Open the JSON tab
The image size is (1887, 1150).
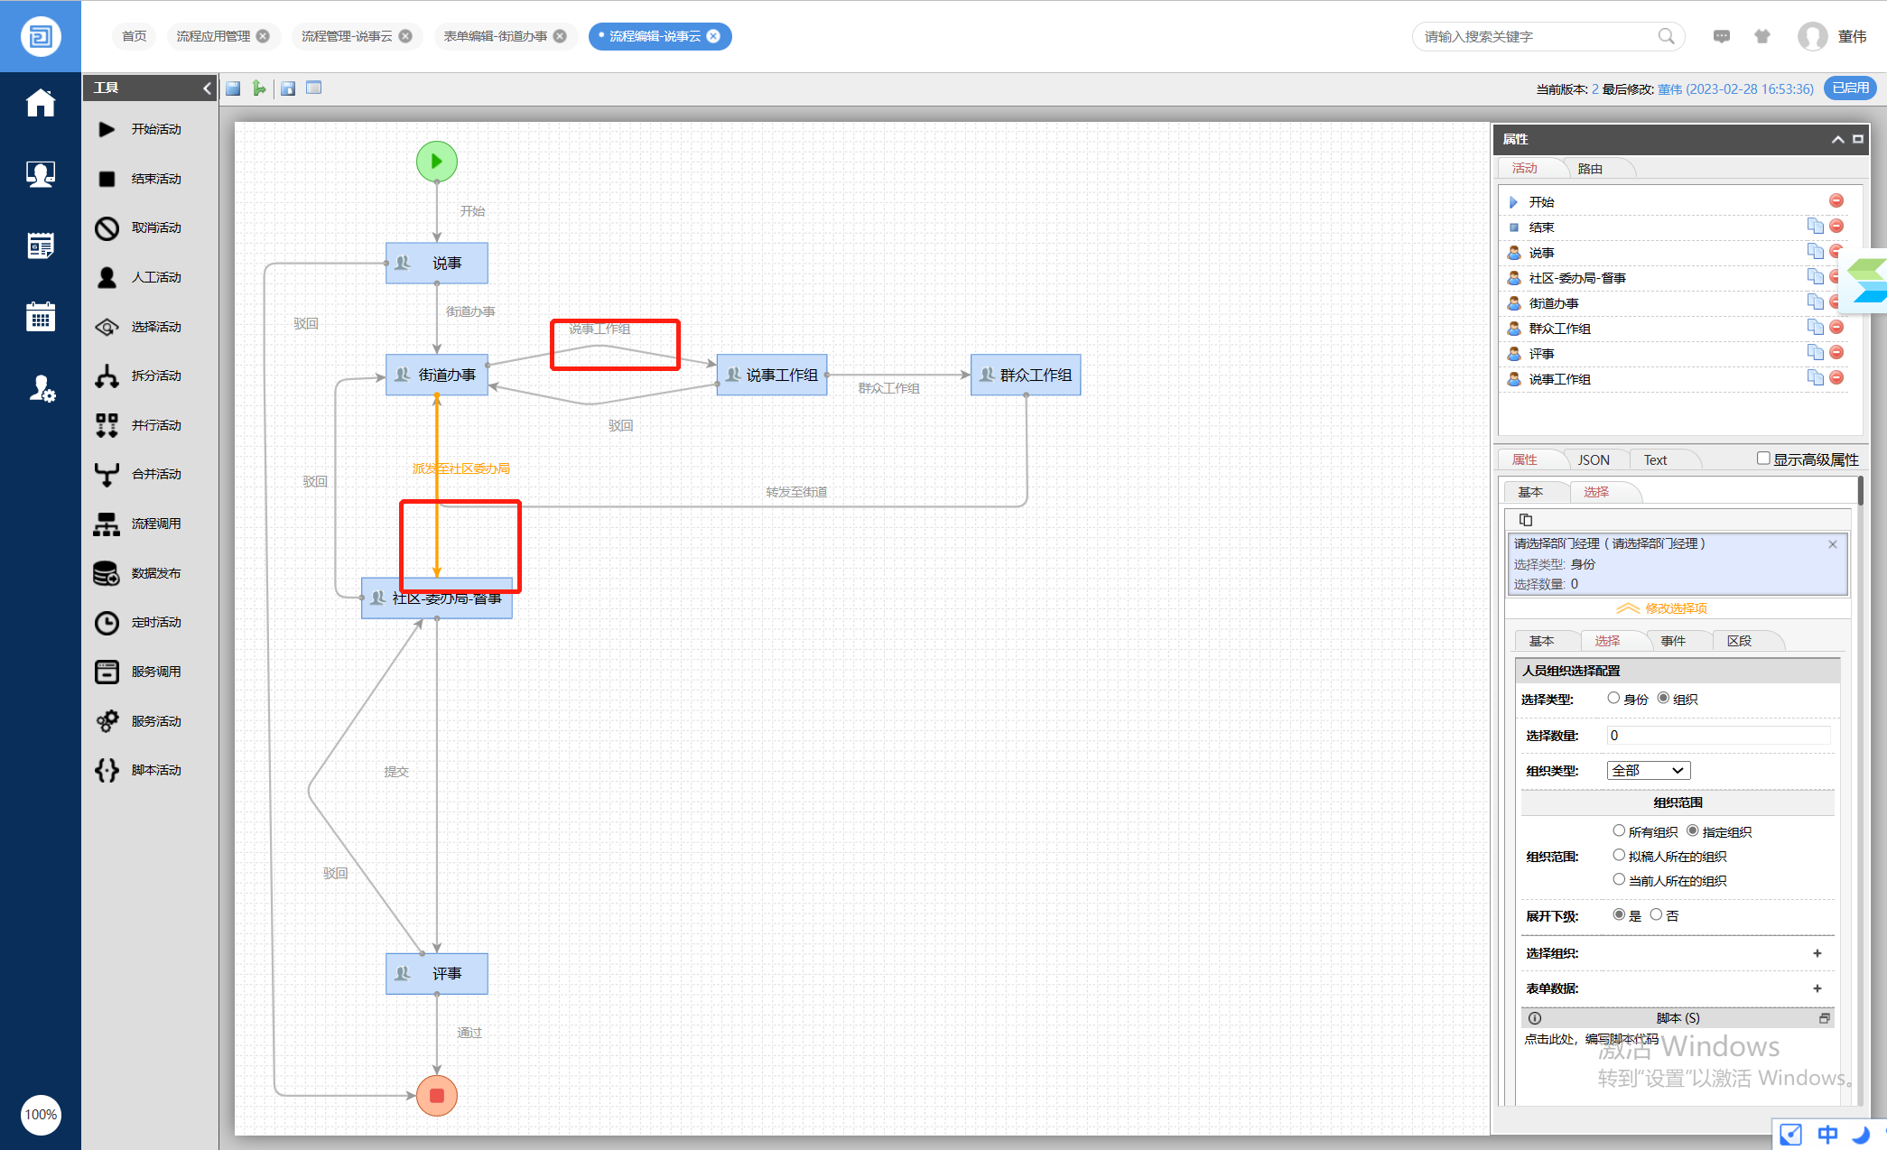1593,459
